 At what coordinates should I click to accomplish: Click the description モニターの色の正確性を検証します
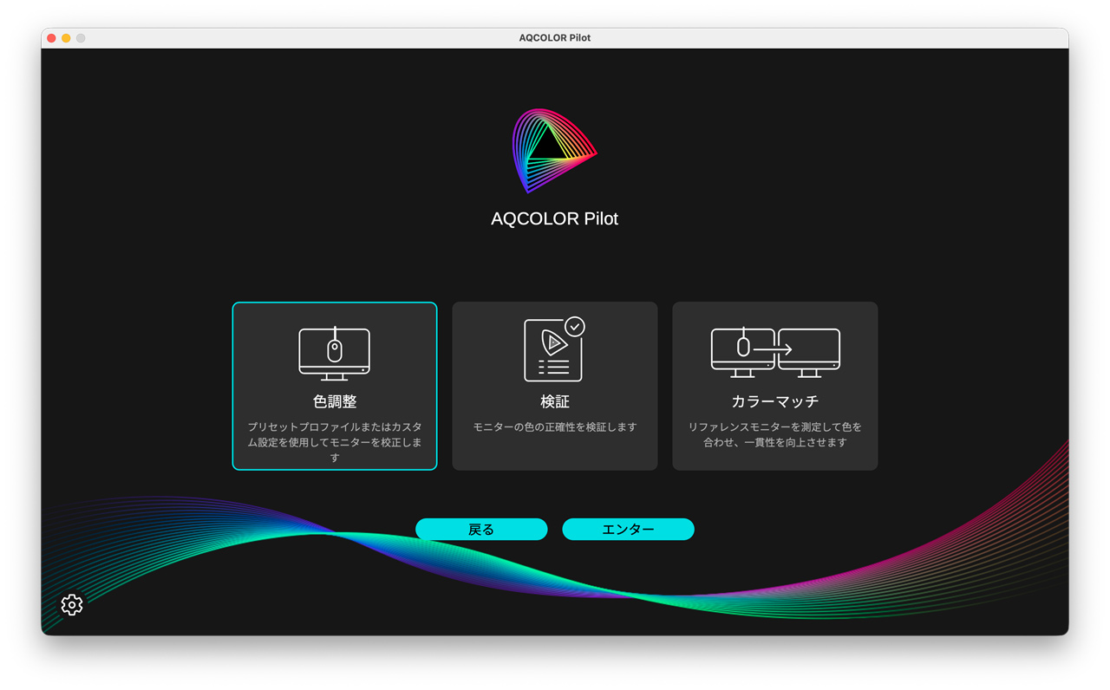[x=555, y=427]
